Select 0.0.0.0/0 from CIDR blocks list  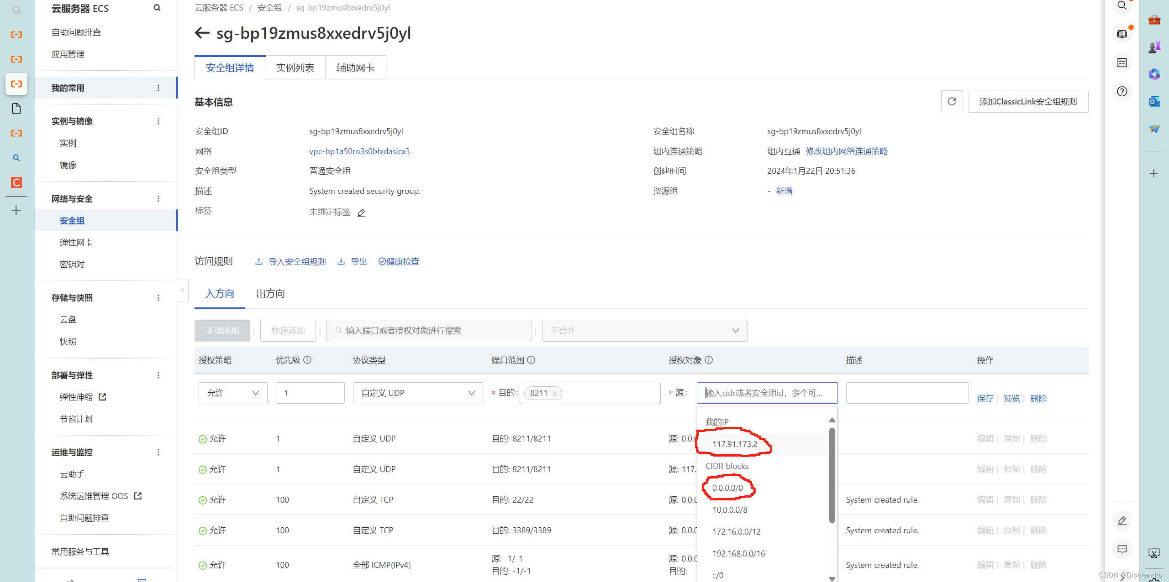coord(727,488)
